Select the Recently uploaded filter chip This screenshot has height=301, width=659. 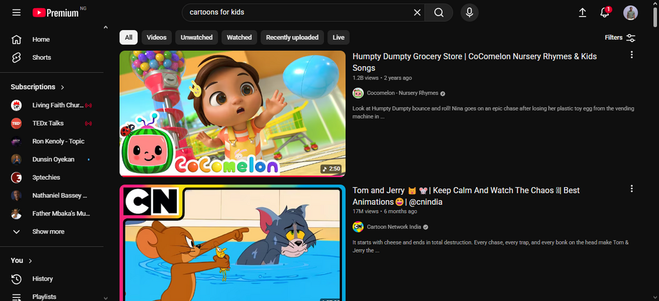click(292, 37)
